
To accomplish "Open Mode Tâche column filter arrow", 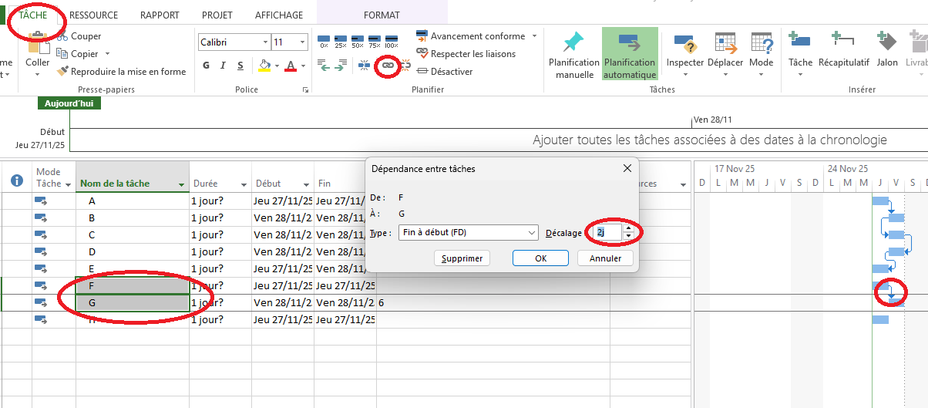I will tap(67, 184).
